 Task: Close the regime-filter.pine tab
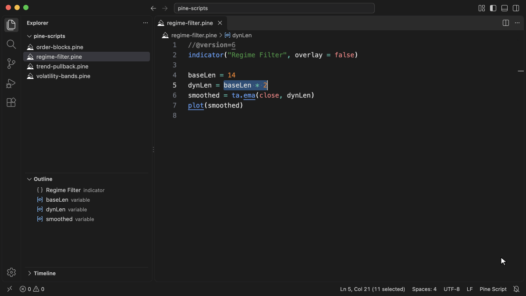[x=220, y=23]
